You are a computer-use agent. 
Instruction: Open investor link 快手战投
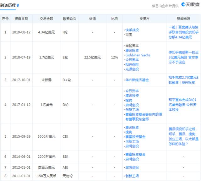pos(132,30)
